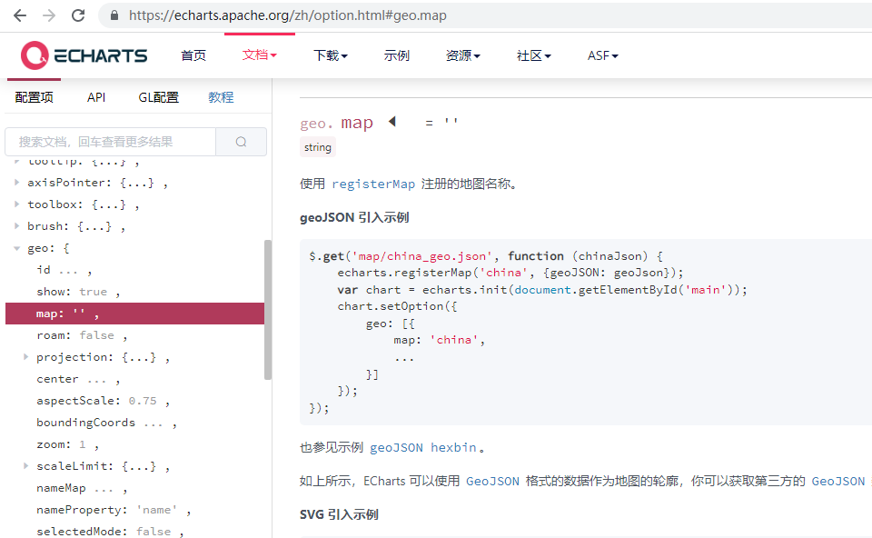Select the id option under geo
This screenshot has width=872, height=538.
[64, 271]
